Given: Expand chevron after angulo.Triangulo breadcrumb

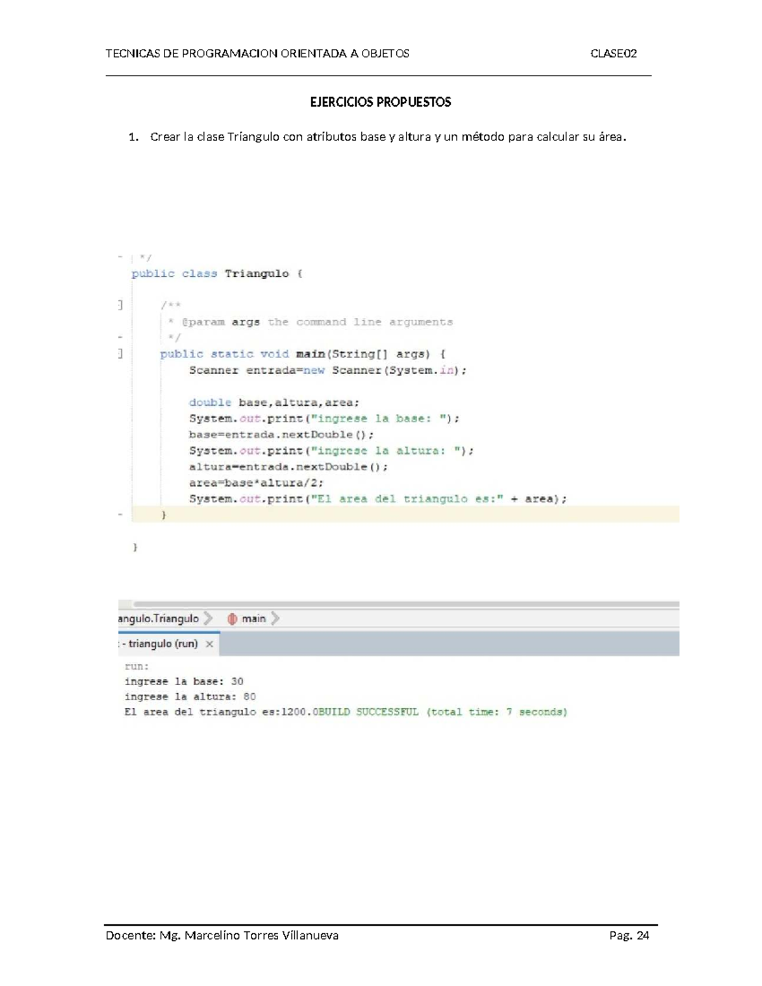Looking at the screenshot, I should [x=208, y=619].
